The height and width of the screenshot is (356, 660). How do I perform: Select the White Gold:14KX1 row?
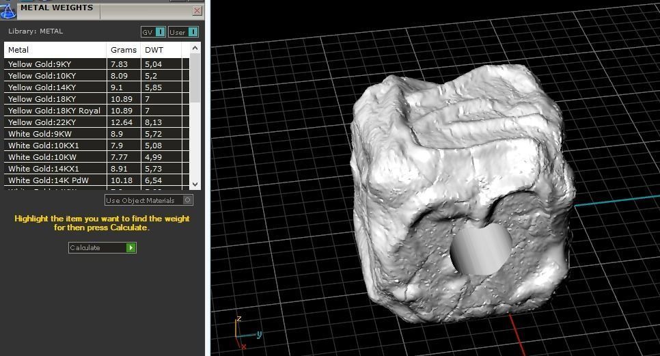(97, 169)
